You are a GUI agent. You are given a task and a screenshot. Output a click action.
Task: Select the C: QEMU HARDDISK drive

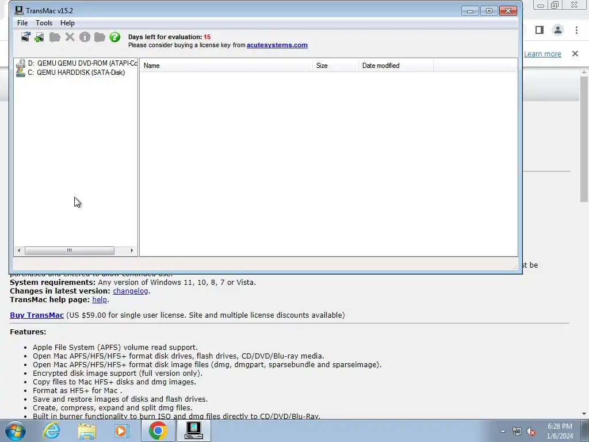[71, 73]
